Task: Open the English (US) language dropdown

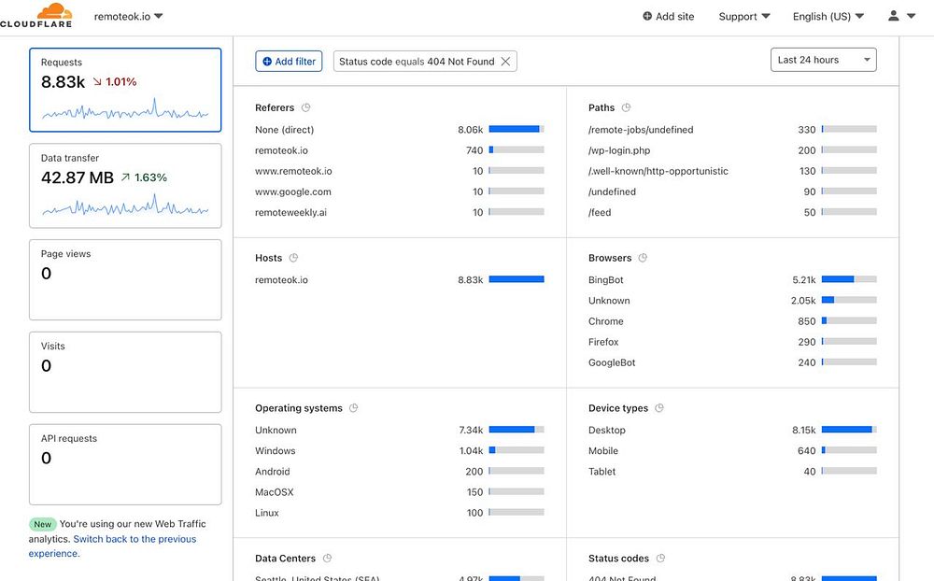Action: click(x=828, y=16)
